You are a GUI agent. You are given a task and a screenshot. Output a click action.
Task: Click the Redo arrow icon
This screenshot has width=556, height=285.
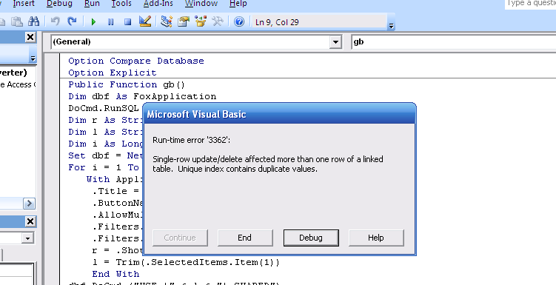pyautogui.click(x=72, y=22)
